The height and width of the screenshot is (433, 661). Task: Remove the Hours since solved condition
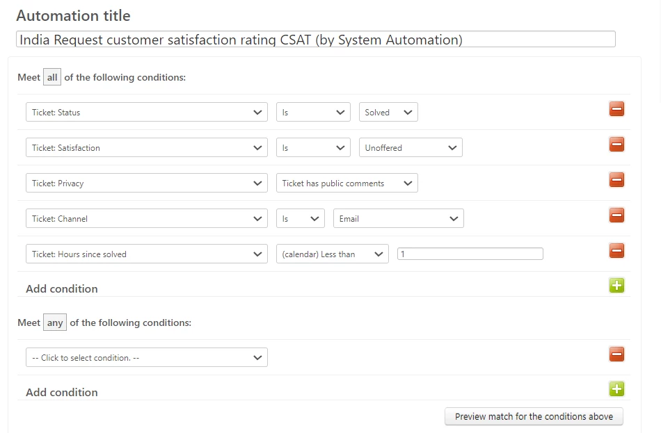(x=616, y=251)
